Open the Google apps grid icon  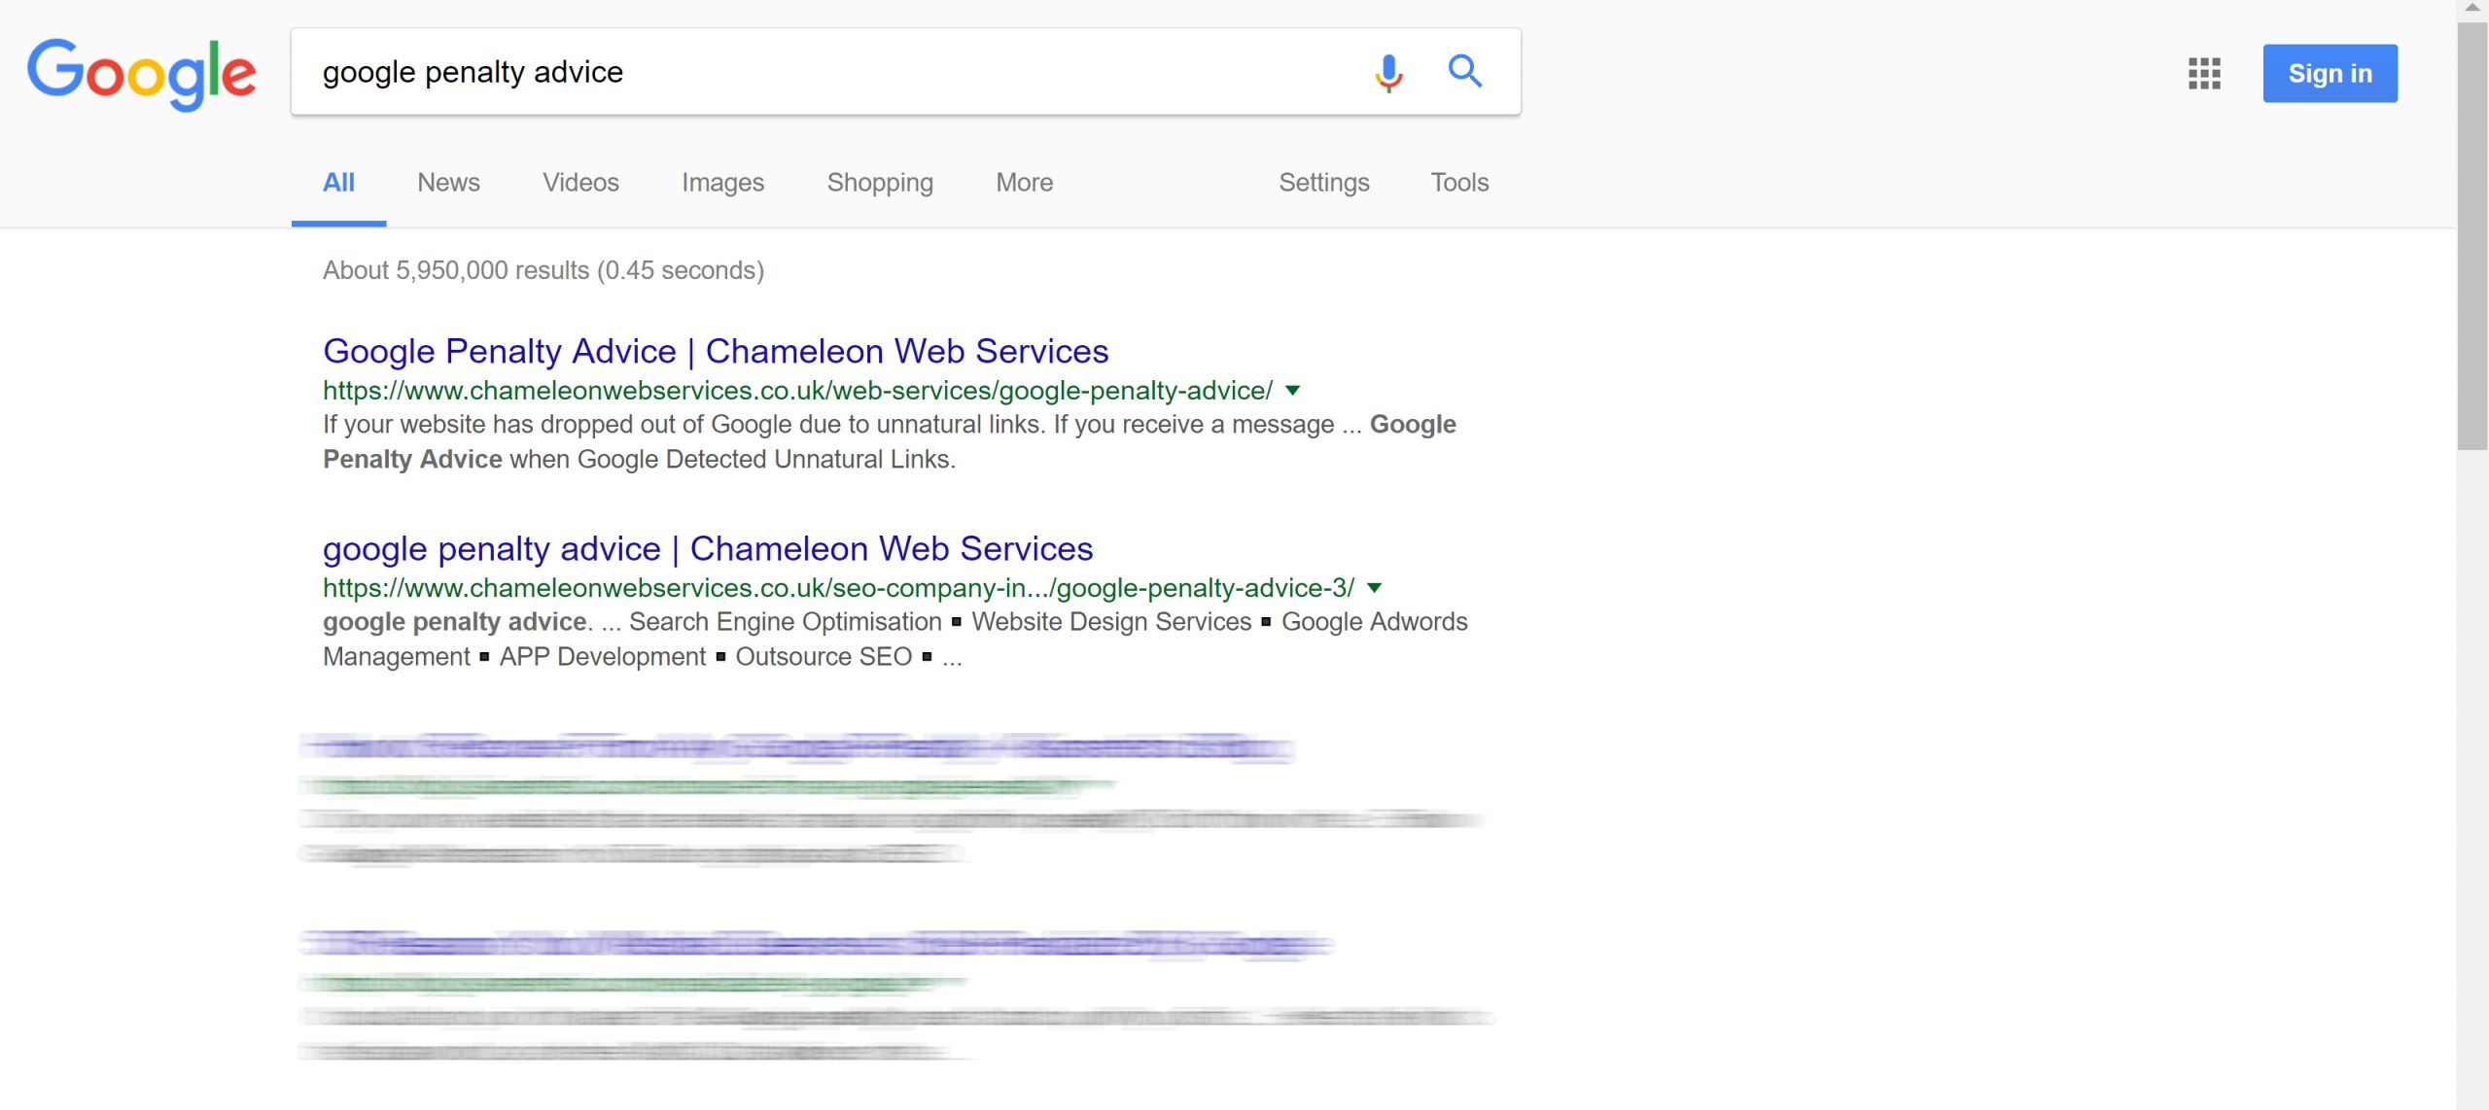tap(2204, 73)
